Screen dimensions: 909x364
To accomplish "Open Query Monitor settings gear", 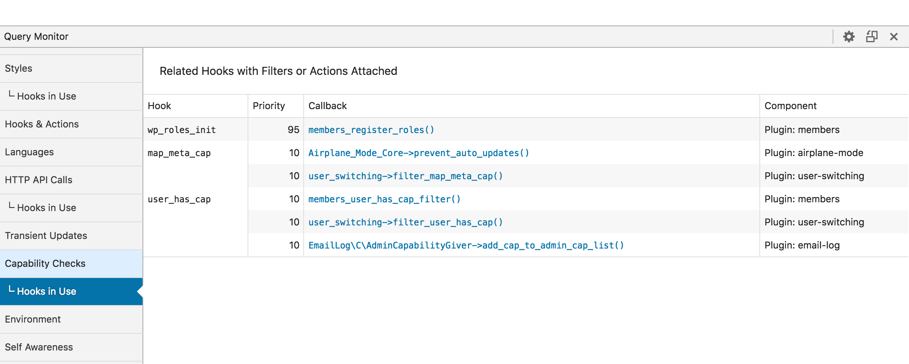I will coord(849,37).
